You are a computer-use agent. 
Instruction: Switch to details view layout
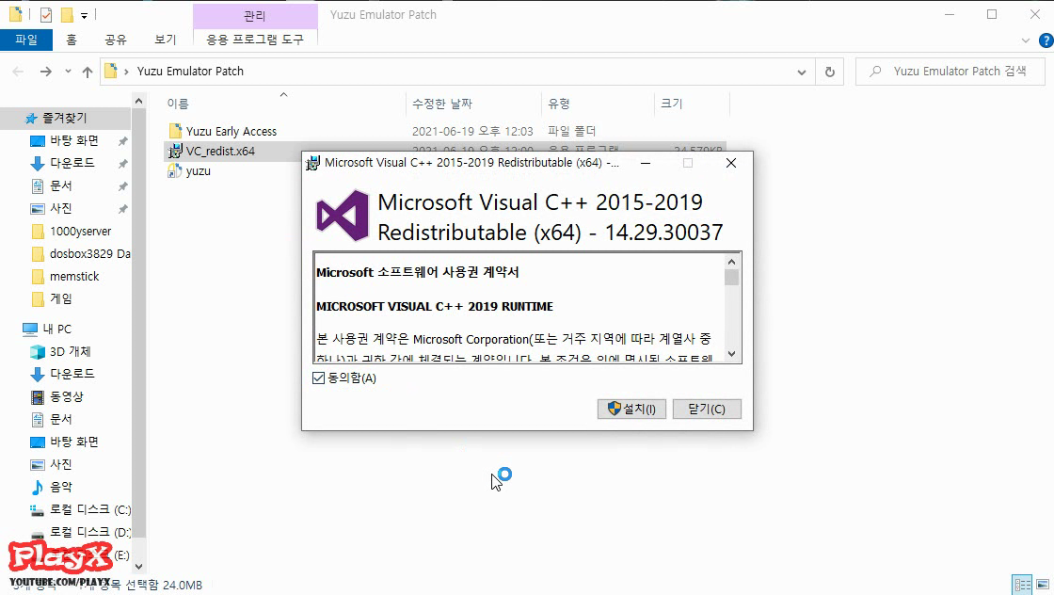(x=1022, y=585)
